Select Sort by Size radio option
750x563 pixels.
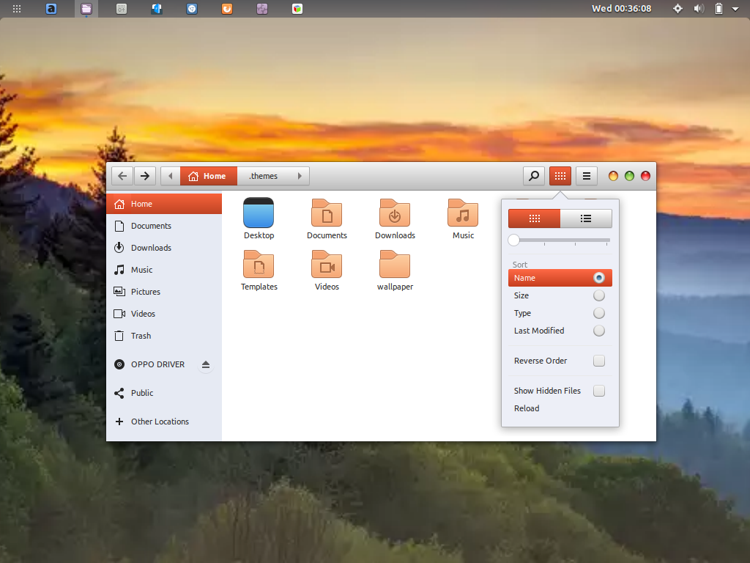(x=560, y=296)
